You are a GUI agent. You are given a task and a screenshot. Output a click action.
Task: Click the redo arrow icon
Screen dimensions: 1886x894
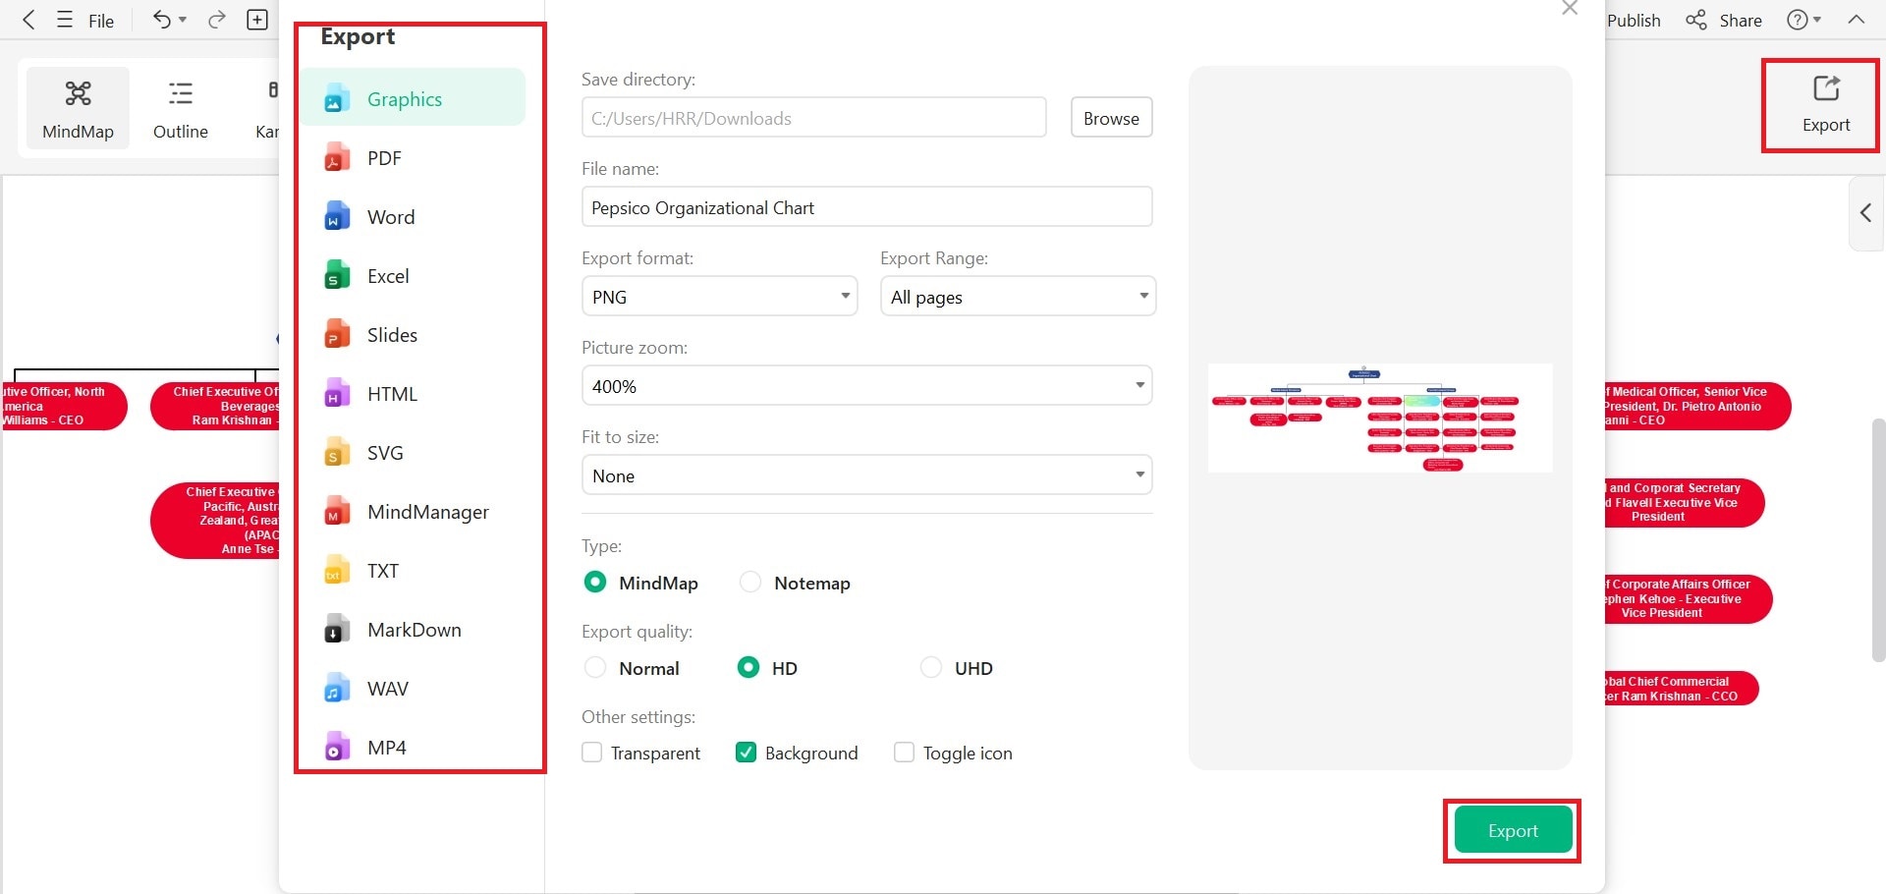(217, 20)
